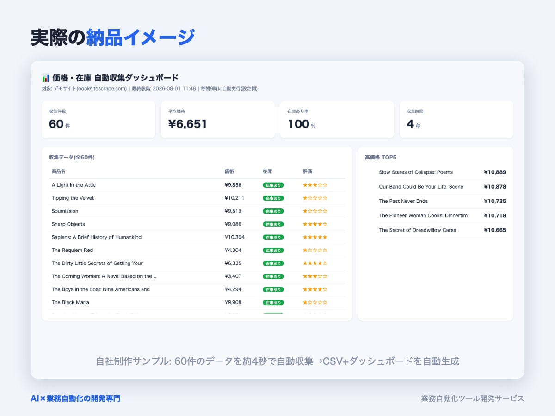Click the ¥10,889 top price value
The height and width of the screenshot is (416, 555).
click(x=495, y=172)
